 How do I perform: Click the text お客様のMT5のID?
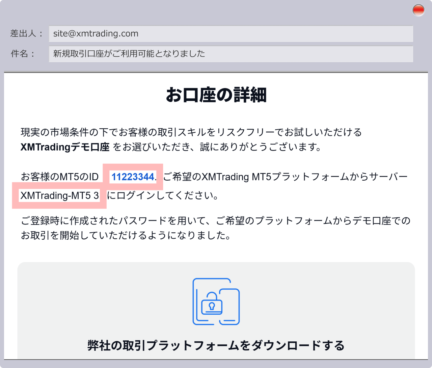pyautogui.click(x=60, y=177)
